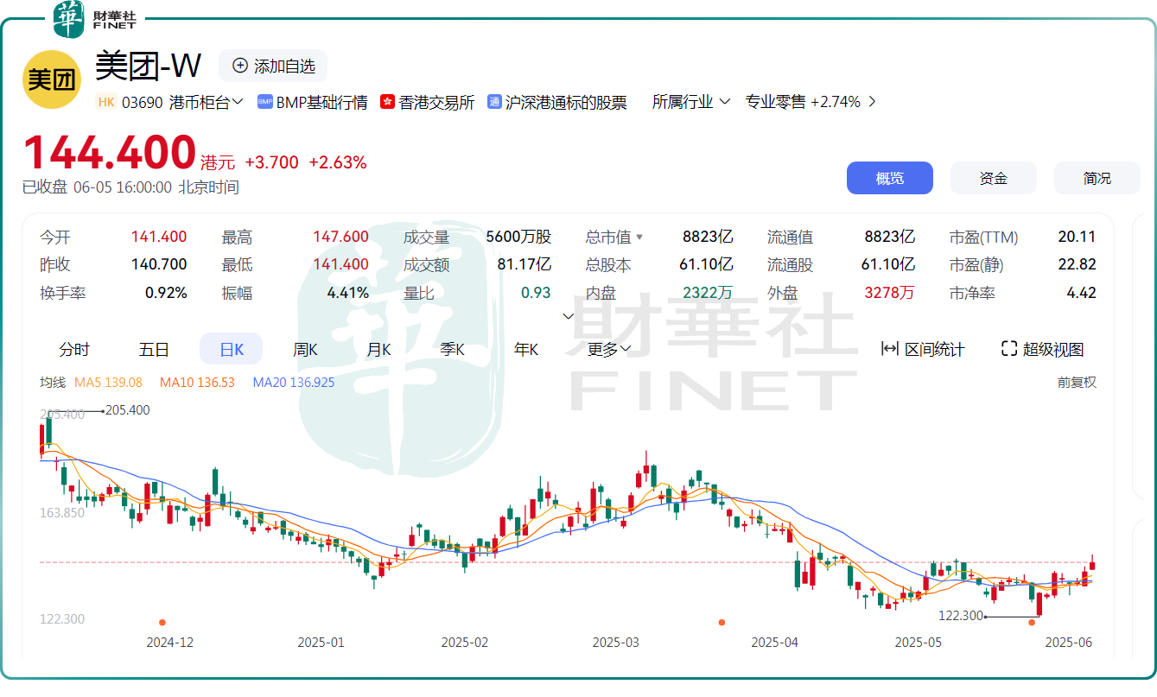This screenshot has width=1157, height=697.
Task: Select the 季K chart tab
Action: pos(452,349)
